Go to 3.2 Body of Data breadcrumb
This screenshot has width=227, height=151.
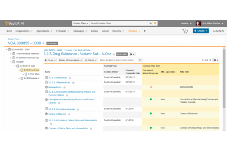point(82,50)
